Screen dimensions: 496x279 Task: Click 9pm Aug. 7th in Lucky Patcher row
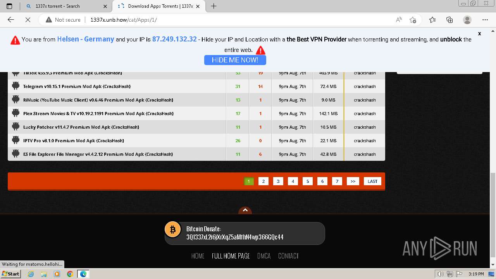pyautogui.click(x=293, y=127)
